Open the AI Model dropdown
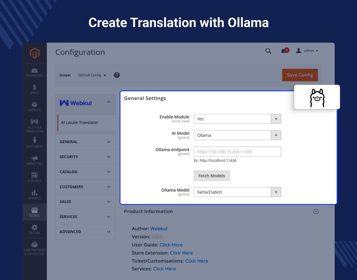This screenshot has height=280, width=357. click(237, 135)
